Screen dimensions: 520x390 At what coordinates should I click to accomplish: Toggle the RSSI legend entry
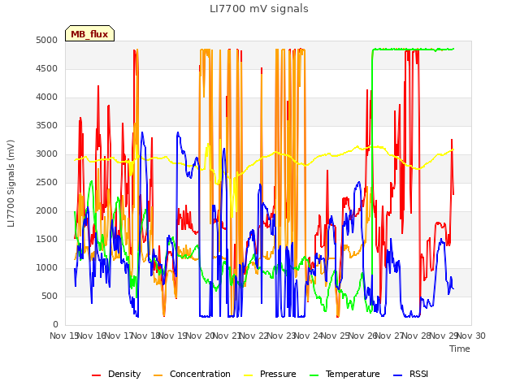tap(410, 374)
